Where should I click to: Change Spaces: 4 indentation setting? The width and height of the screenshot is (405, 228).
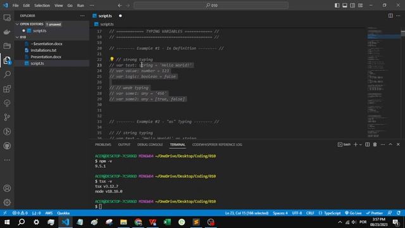click(280, 213)
